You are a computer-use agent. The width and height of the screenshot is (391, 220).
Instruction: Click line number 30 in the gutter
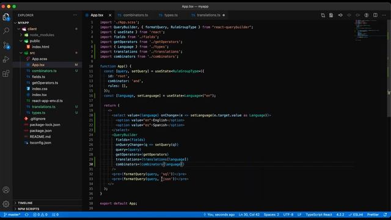91,164
